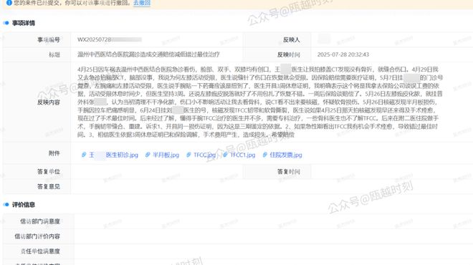Open the TFCC.jpg attachment
The image size is (473, 265).
pos(204,155)
